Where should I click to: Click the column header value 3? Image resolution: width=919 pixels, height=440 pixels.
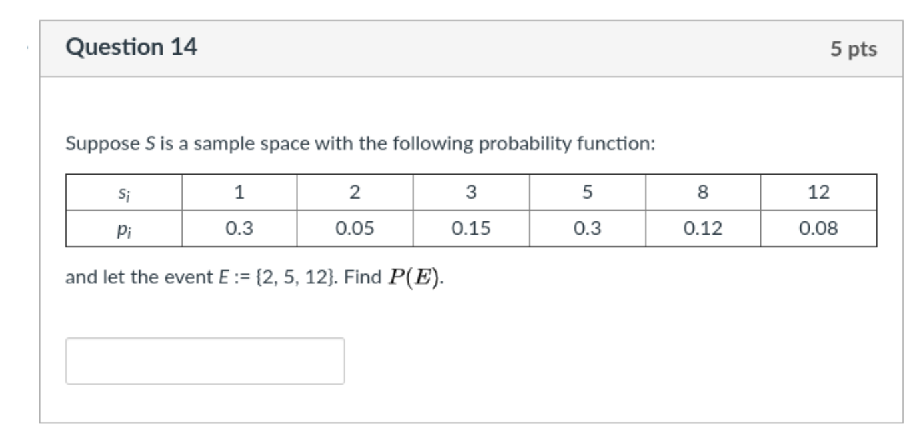click(x=472, y=193)
